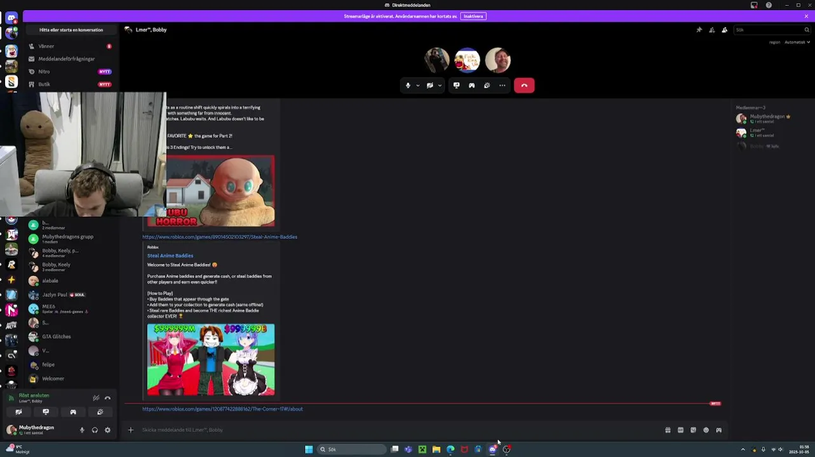Open File Explorer from taskbar

click(436, 449)
